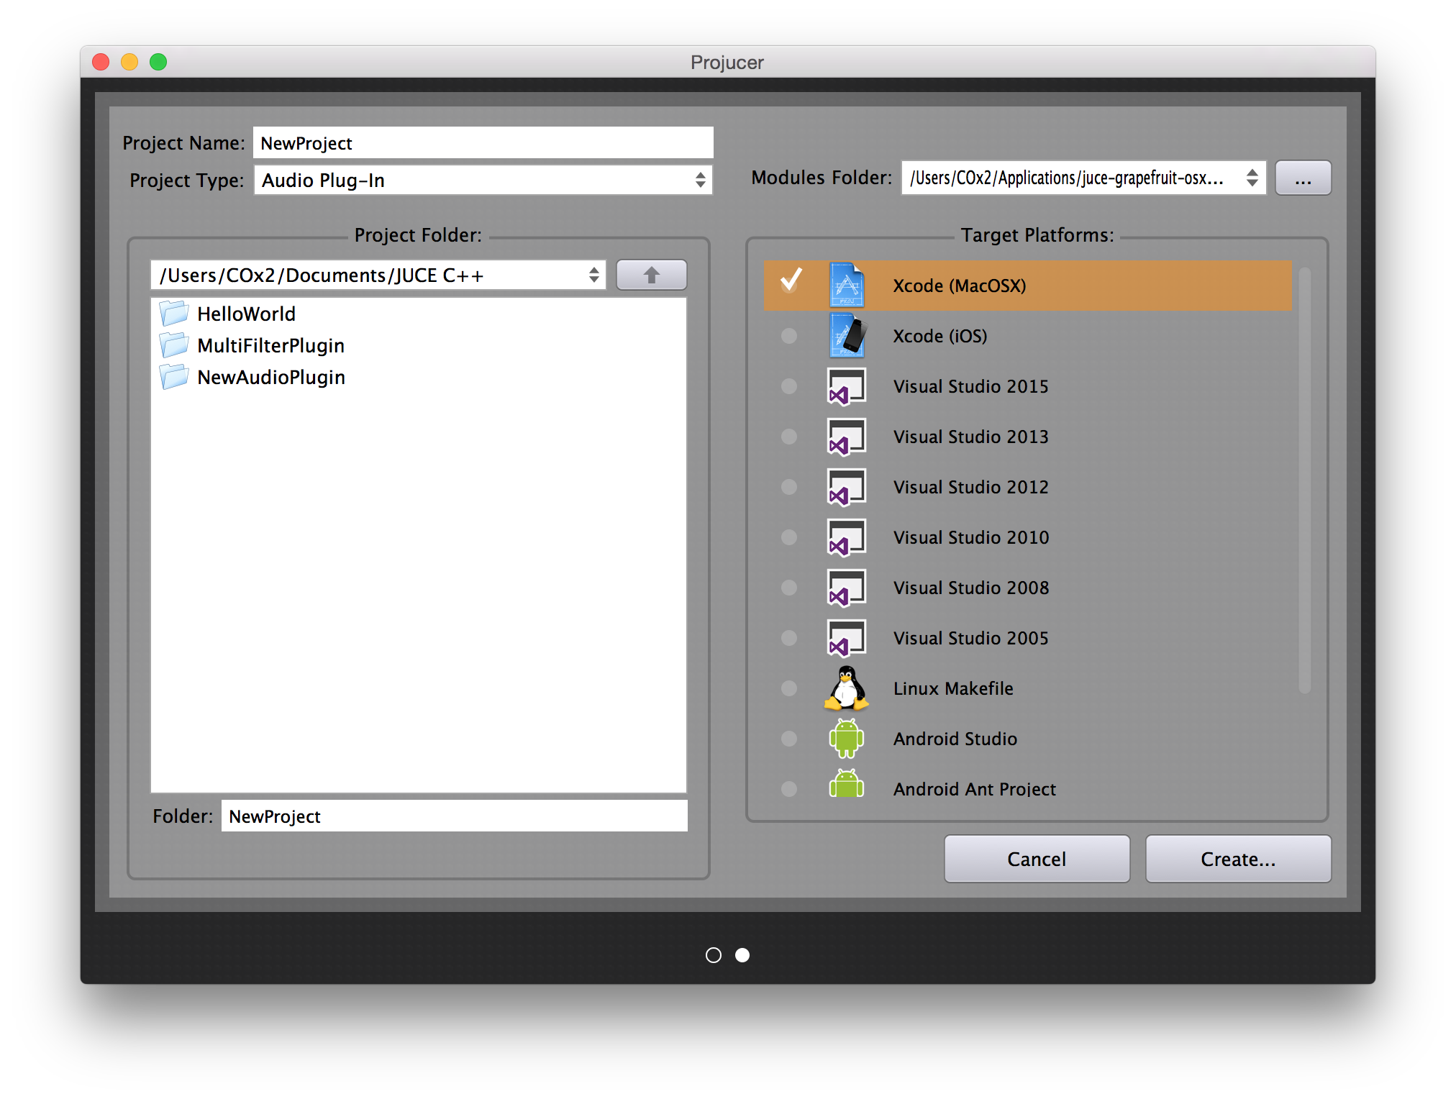Select the Xcode (MacOSX) platform icon
The width and height of the screenshot is (1456, 1099).
click(847, 285)
